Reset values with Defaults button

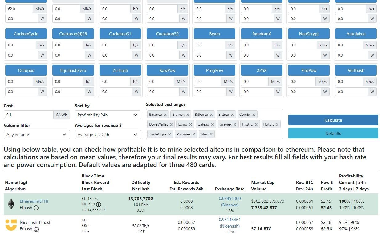[x=333, y=133]
